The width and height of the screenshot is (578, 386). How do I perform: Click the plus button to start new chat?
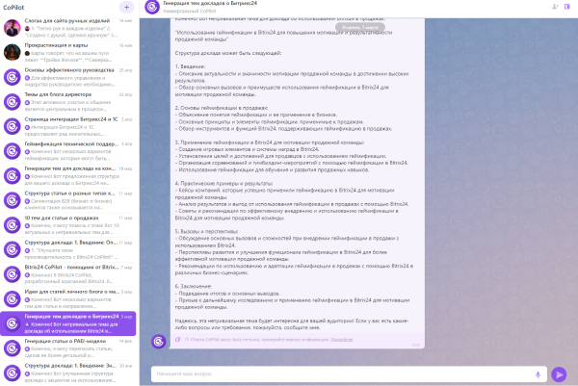click(x=126, y=7)
